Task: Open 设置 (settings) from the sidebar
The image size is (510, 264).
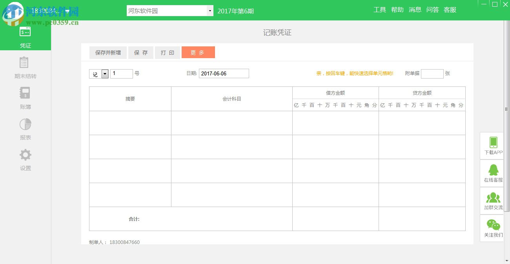Action: coord(25,159)
